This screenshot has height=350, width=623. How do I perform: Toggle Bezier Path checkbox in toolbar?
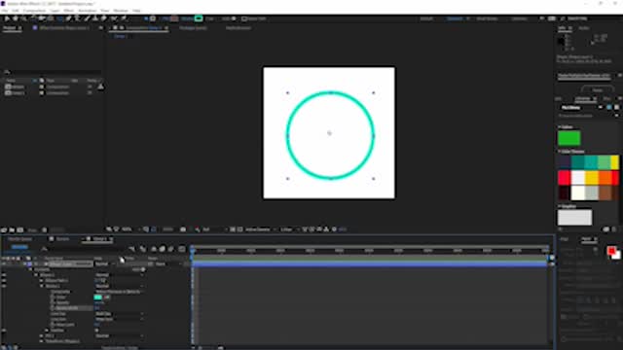point(244,18)
